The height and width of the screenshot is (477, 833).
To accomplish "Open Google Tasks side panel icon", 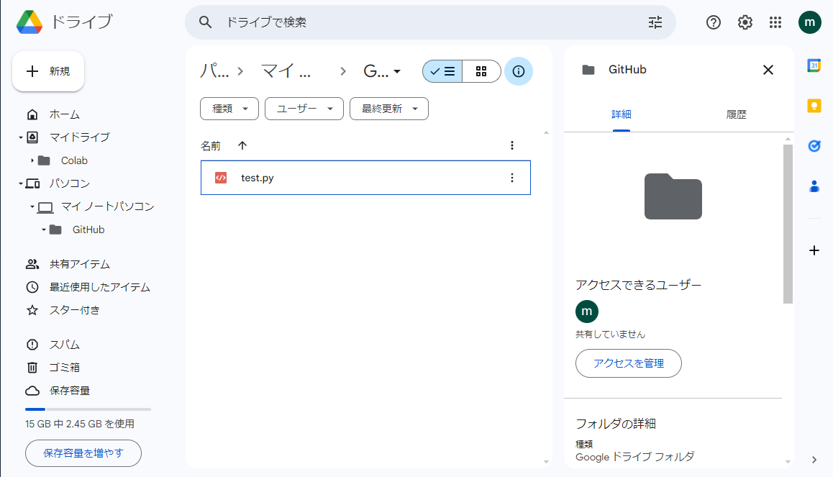I will [x=814, y=145].
